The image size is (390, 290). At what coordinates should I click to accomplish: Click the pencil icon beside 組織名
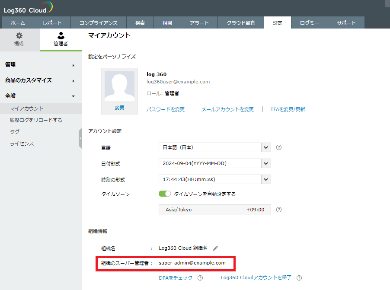215,248
